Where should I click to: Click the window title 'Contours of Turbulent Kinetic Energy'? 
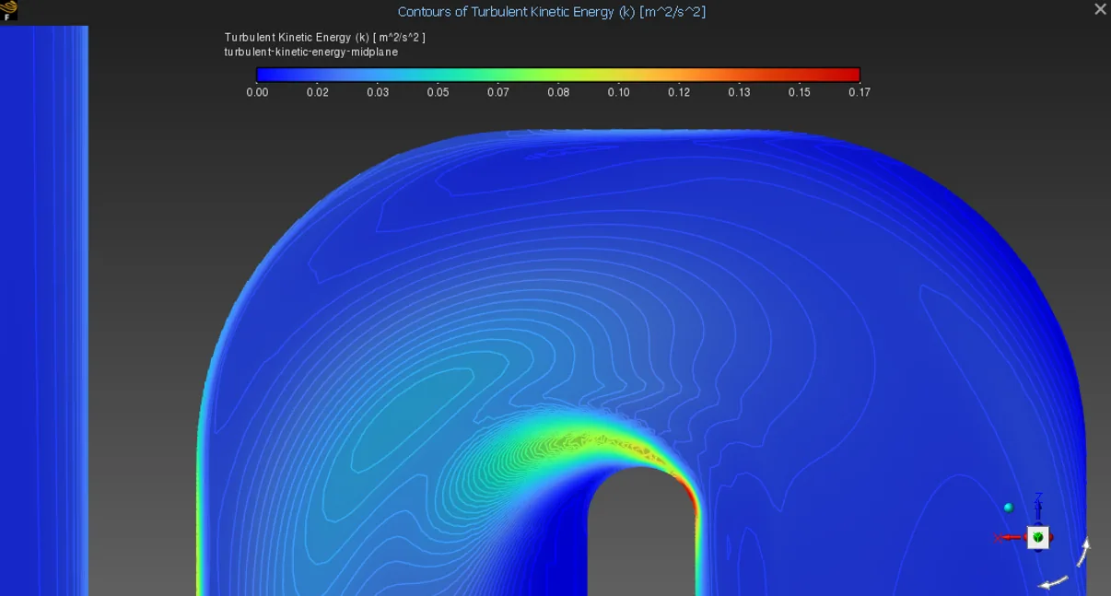click(x=552, y=12)
